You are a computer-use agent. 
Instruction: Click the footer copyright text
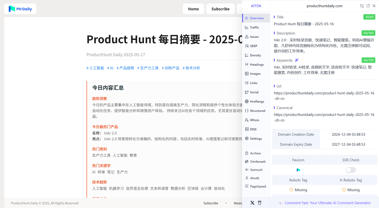pyautogui.click(x=45, y=203)
